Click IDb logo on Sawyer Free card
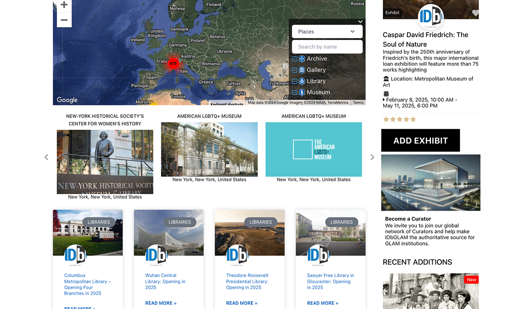This screenshot has width=513, height=309. point(318,255)
